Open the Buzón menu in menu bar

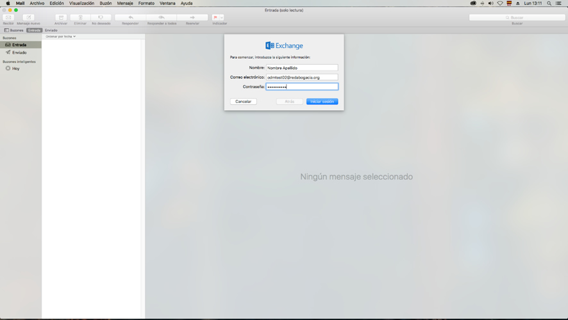pyautogui.click(x=105, y=3)
